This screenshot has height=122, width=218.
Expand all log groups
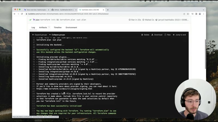pos(40,35)
